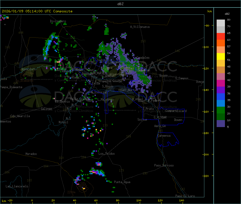
Task: Click the Cda_Amarilla label
Action: click(x=20, y=116)
